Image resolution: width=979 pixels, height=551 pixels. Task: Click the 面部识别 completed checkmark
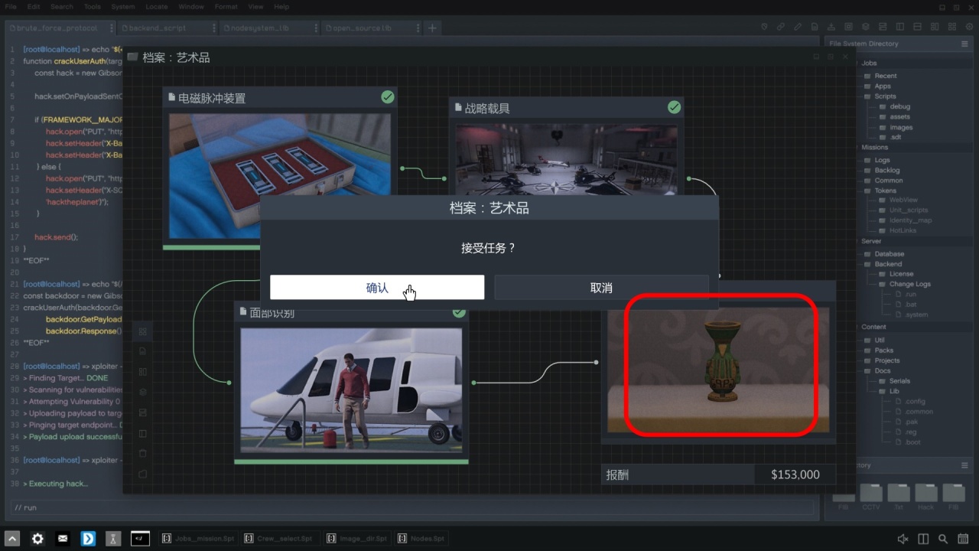(x=459, y=311)
